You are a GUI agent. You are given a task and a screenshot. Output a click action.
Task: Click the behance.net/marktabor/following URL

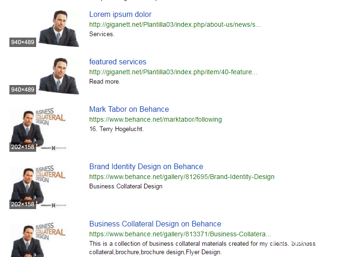(x=155, y=119)
